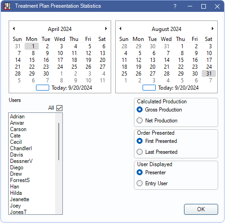Go to previous month in April calendar
Image resolution: width=225 pixels, height=223 pixels.
pyautogui.click(x=14, y=28)
